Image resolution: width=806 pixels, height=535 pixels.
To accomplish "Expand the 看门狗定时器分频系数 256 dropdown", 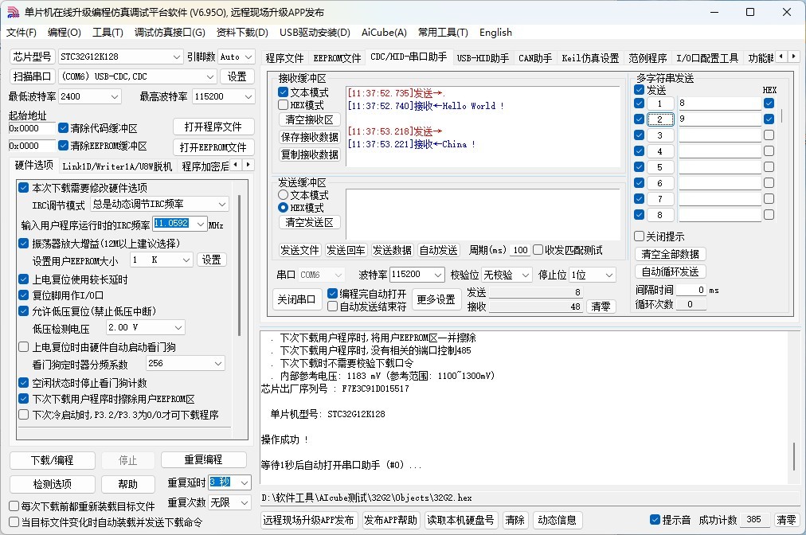I will [x=218, y=364].
